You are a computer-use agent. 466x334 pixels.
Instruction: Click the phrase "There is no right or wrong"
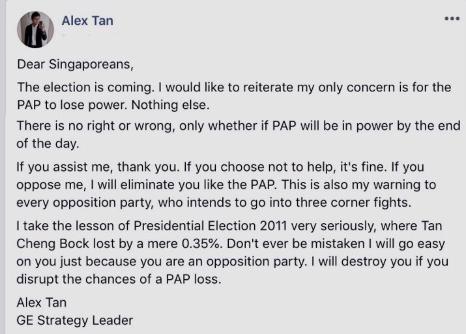coord(89,126)
